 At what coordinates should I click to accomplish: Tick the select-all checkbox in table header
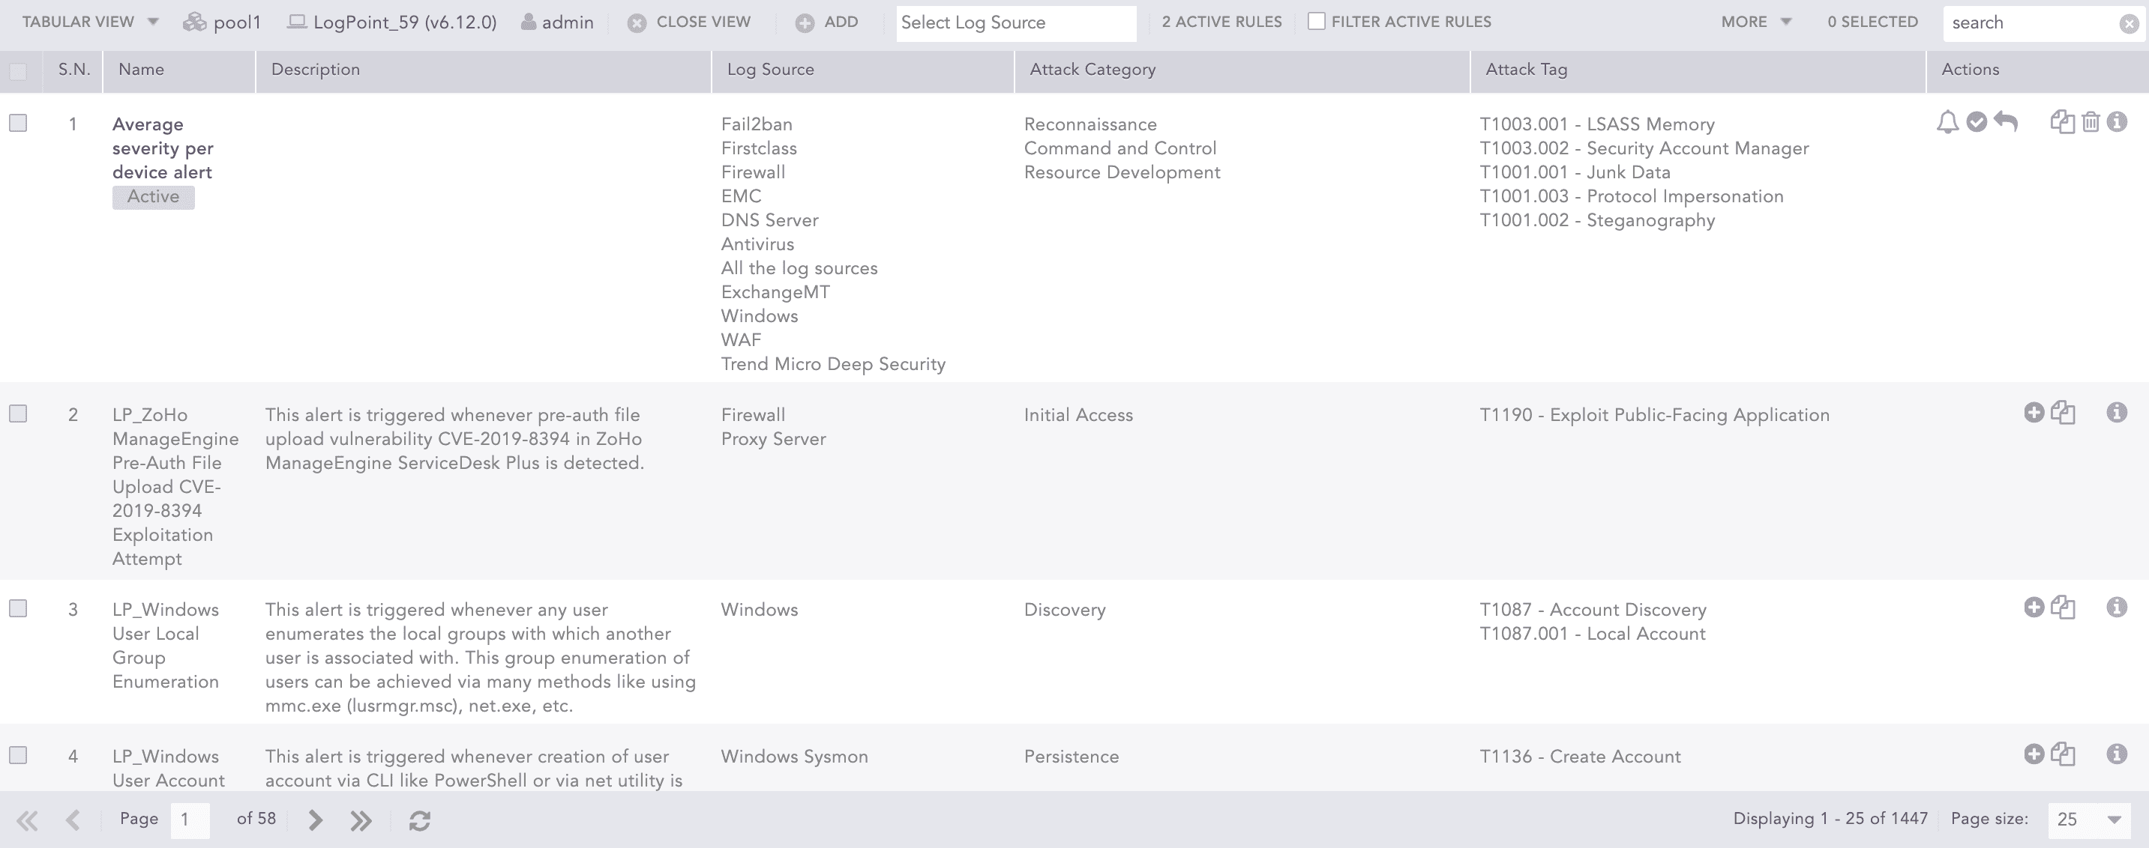coord(18,71)
